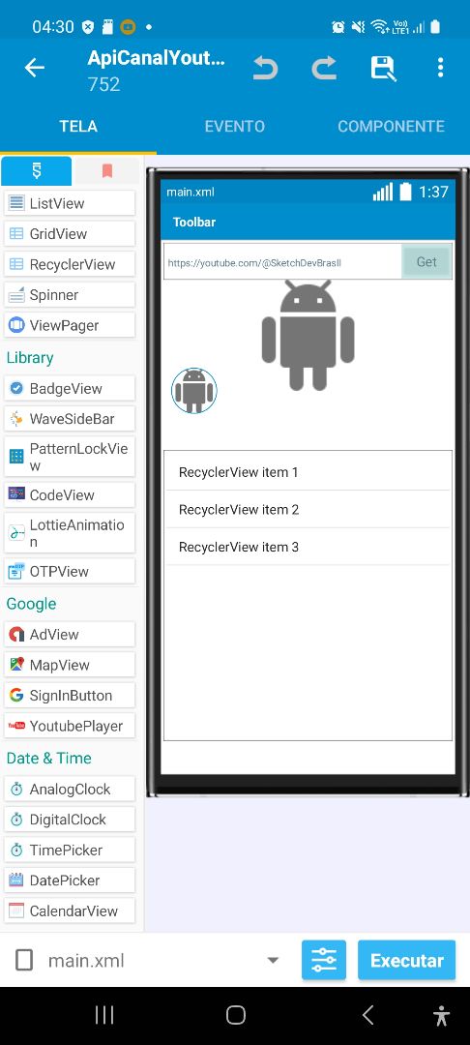
Task: Tap the redo arrow icon
Action: 324,68
